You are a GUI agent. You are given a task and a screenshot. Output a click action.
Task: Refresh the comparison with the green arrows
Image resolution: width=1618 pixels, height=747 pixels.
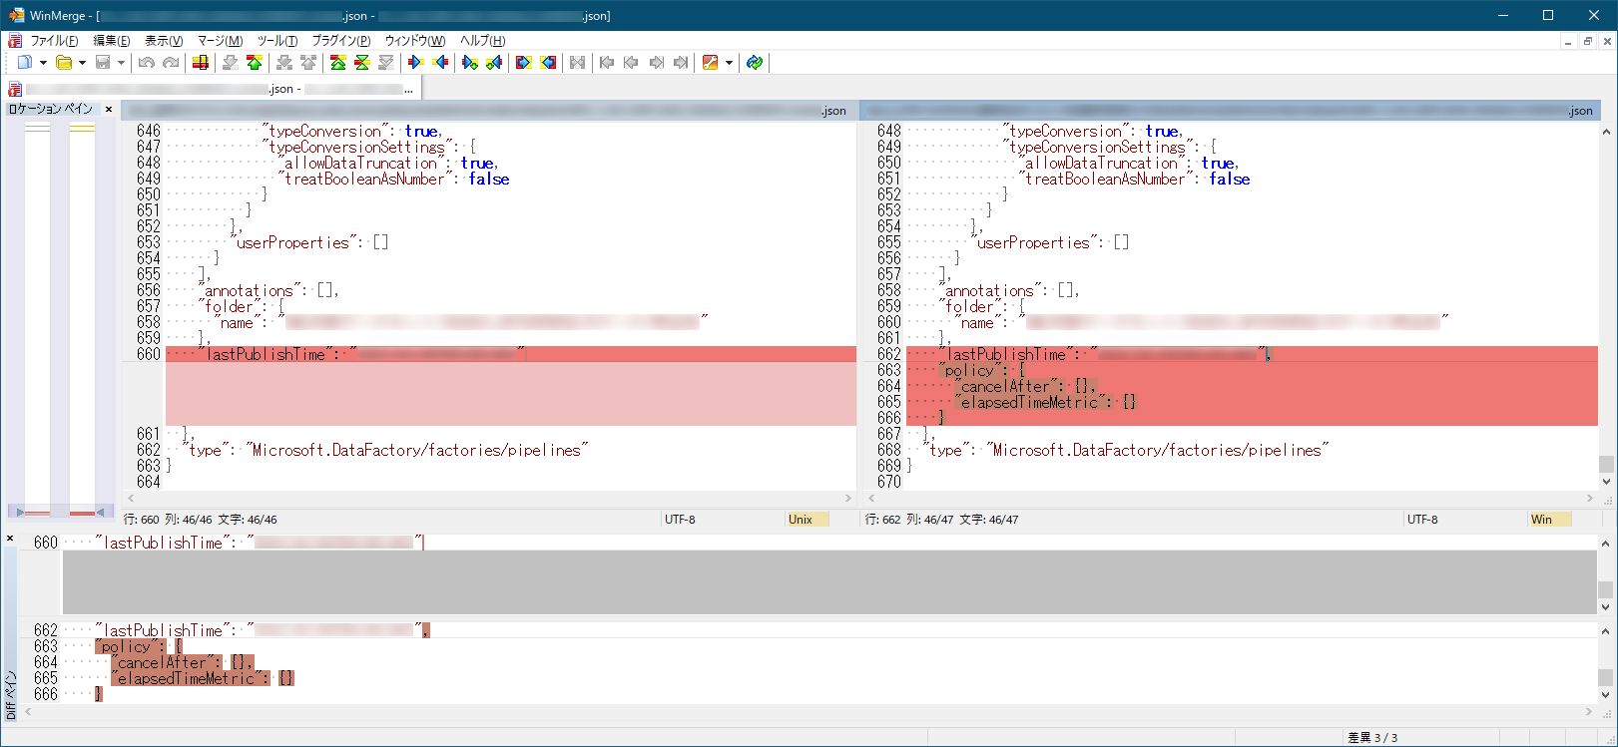755,63
